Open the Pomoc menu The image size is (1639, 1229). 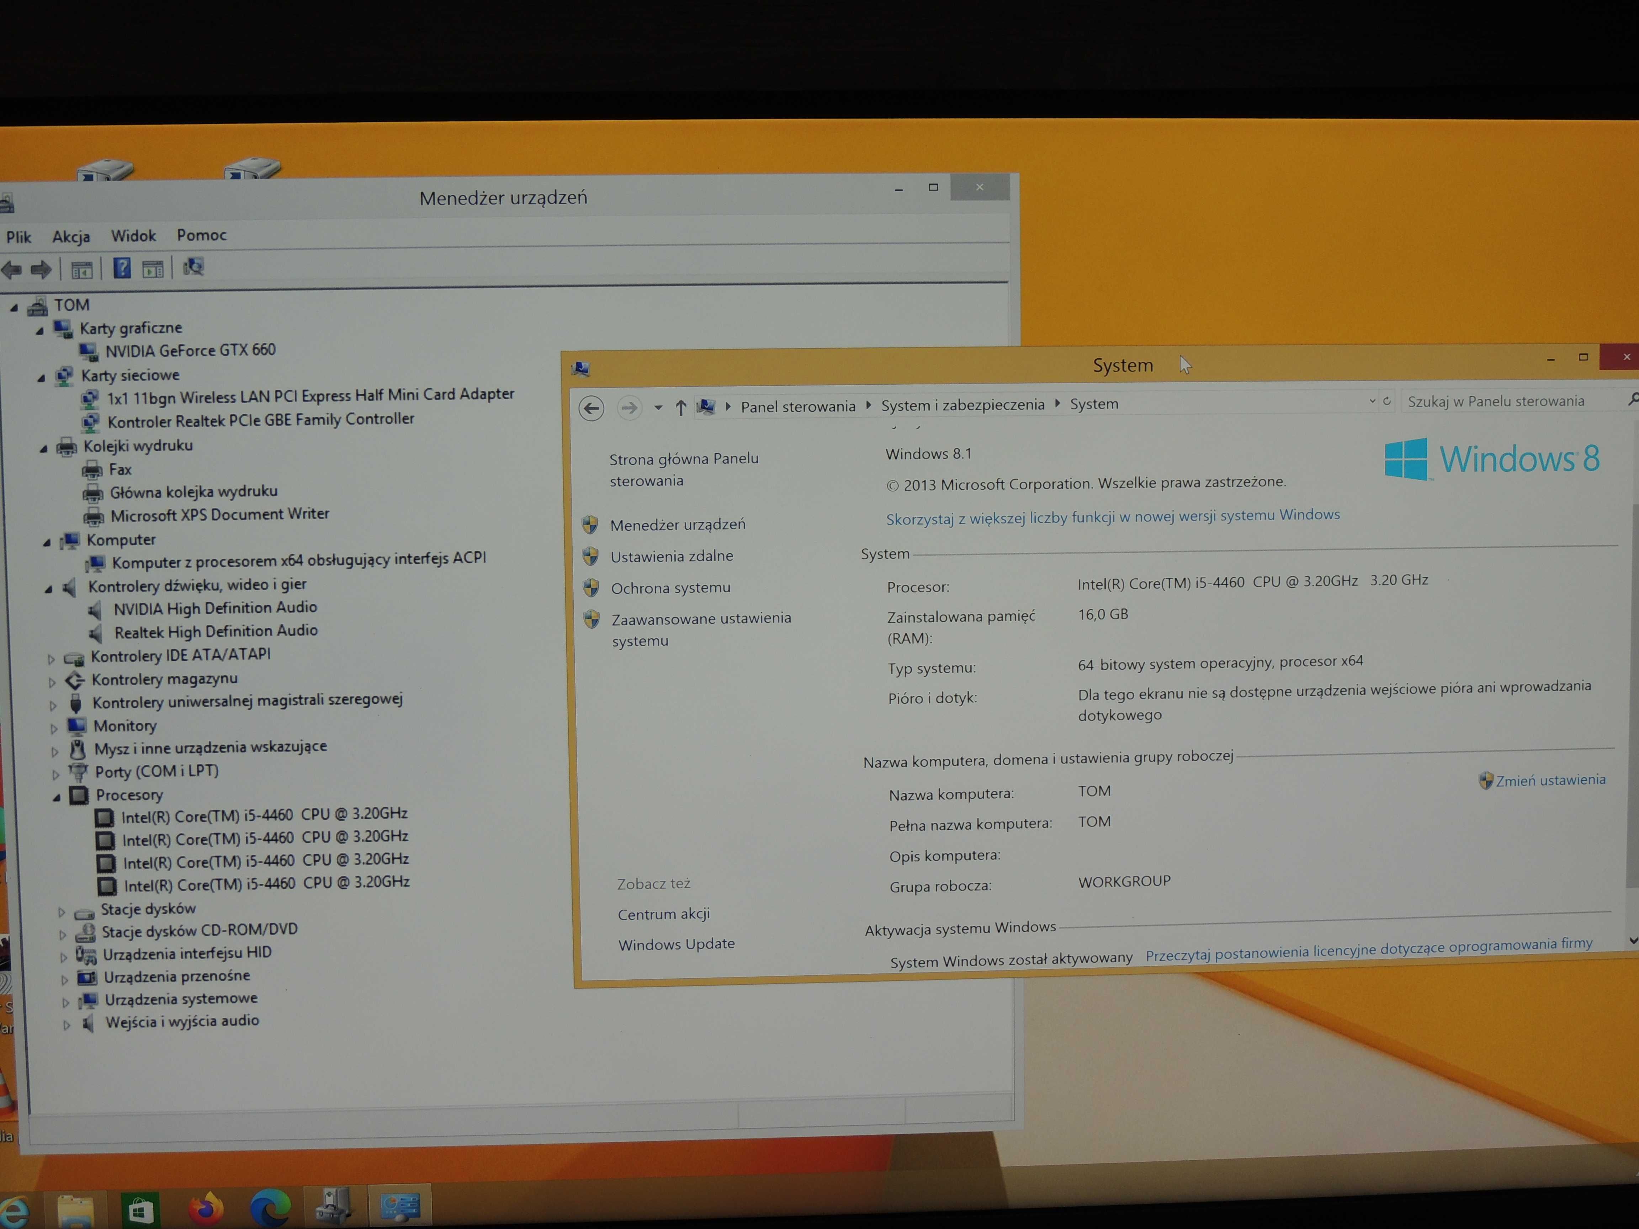tap(202, 235)
